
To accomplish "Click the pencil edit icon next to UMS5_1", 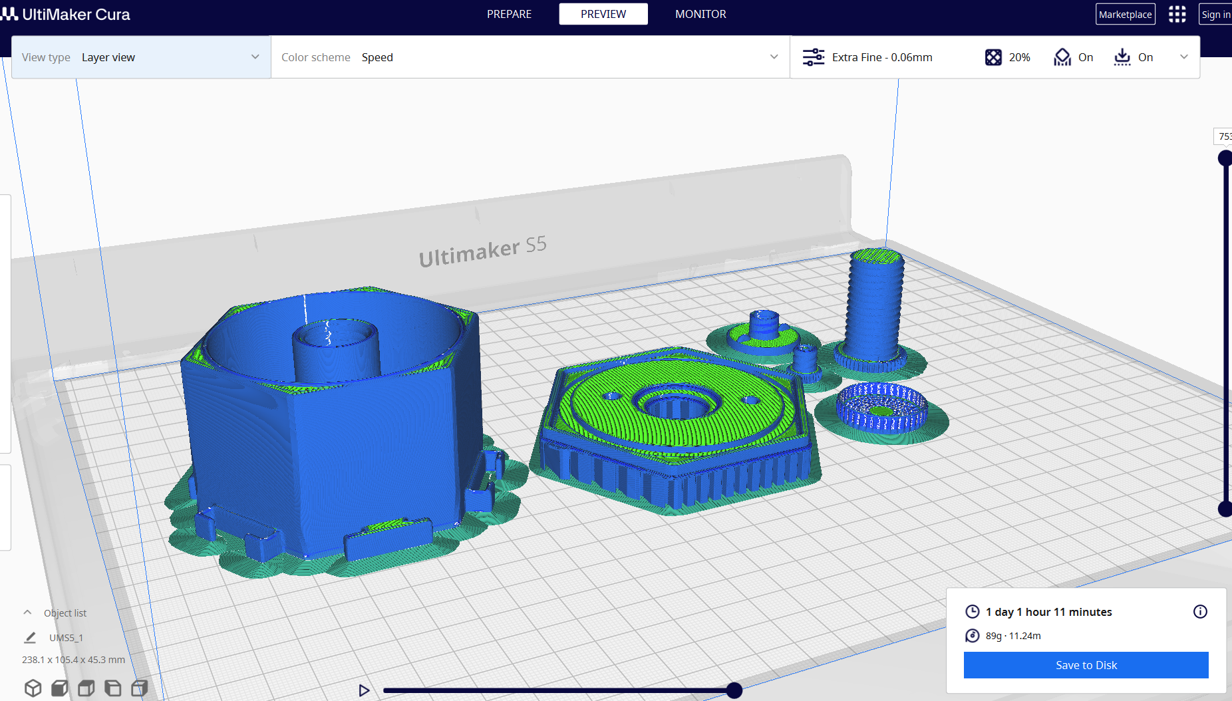I will coord(30,637).
